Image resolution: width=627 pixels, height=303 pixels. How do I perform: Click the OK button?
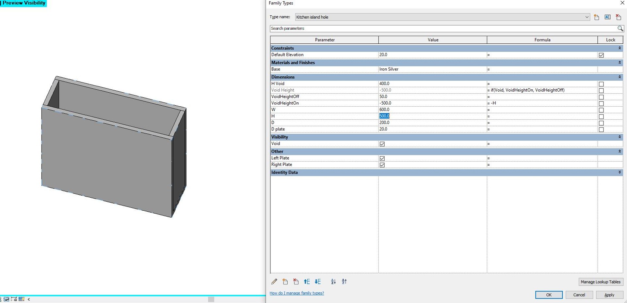(549, 295)
